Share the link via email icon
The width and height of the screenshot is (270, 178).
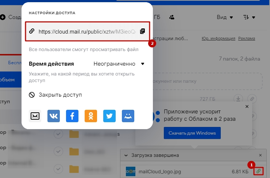point(35,116)
